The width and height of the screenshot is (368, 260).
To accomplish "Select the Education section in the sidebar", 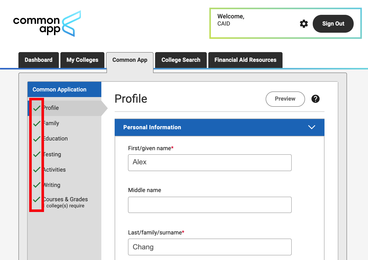I will click(56, 139).
